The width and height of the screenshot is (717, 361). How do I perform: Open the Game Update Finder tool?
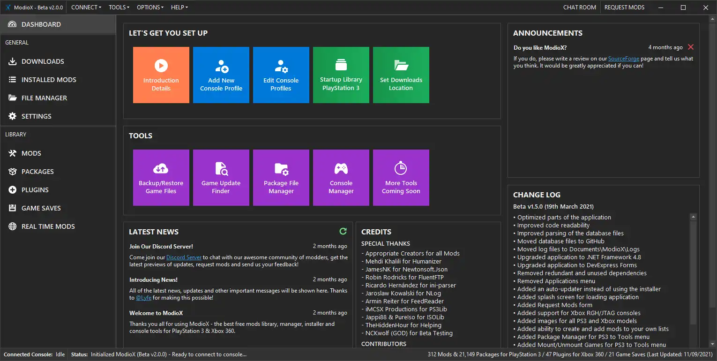221,178
